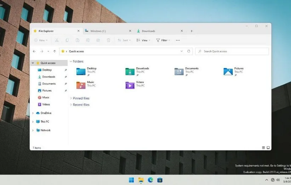Image resolution: width=291 pixels, height=185 pixels.
Task: Open Microsoft Edge from the taskbar
Action: click(x=150, y=180)
